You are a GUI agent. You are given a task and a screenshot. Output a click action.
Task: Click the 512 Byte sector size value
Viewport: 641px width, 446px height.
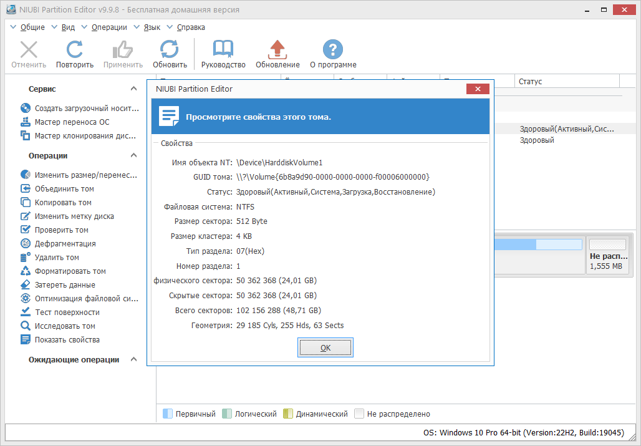(252, 221)
